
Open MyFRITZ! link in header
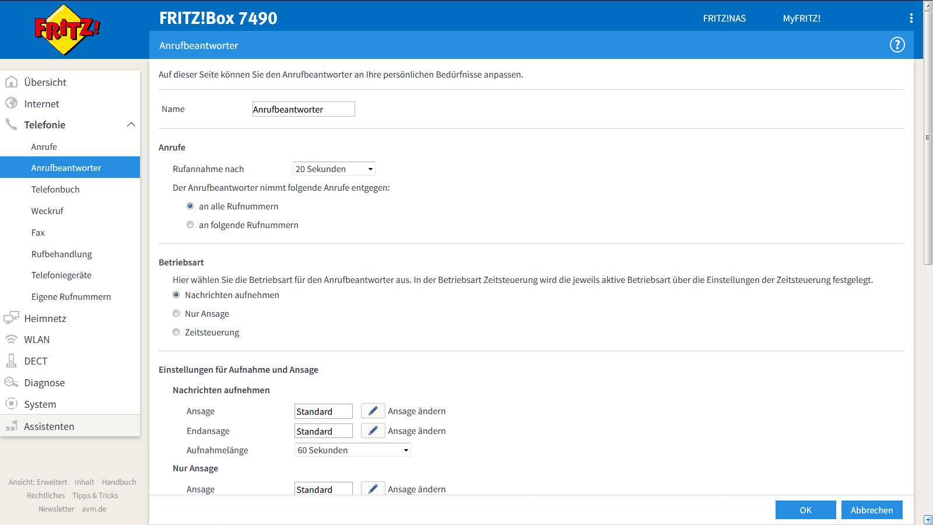[x=801, y=18]
